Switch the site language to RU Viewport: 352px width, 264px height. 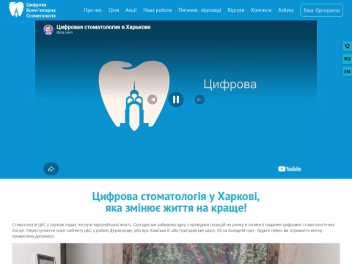347,59
